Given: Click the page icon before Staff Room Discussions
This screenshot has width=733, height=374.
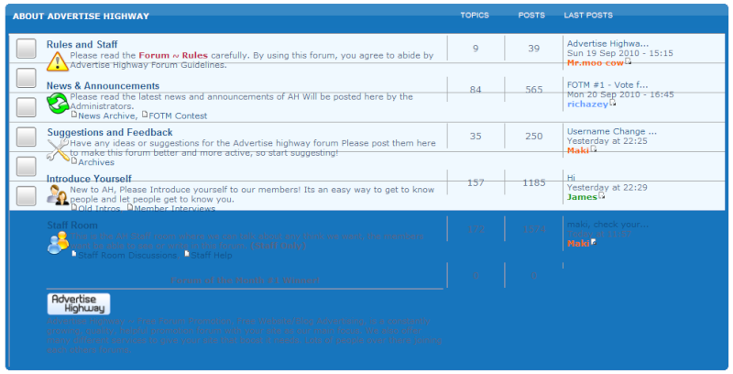Looking at the screenshot, I should pos(74,254).
